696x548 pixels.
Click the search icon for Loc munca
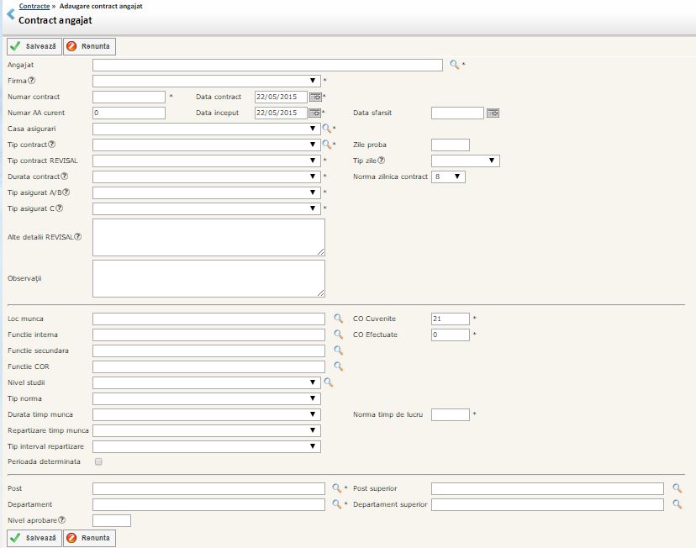pos(338,319)
